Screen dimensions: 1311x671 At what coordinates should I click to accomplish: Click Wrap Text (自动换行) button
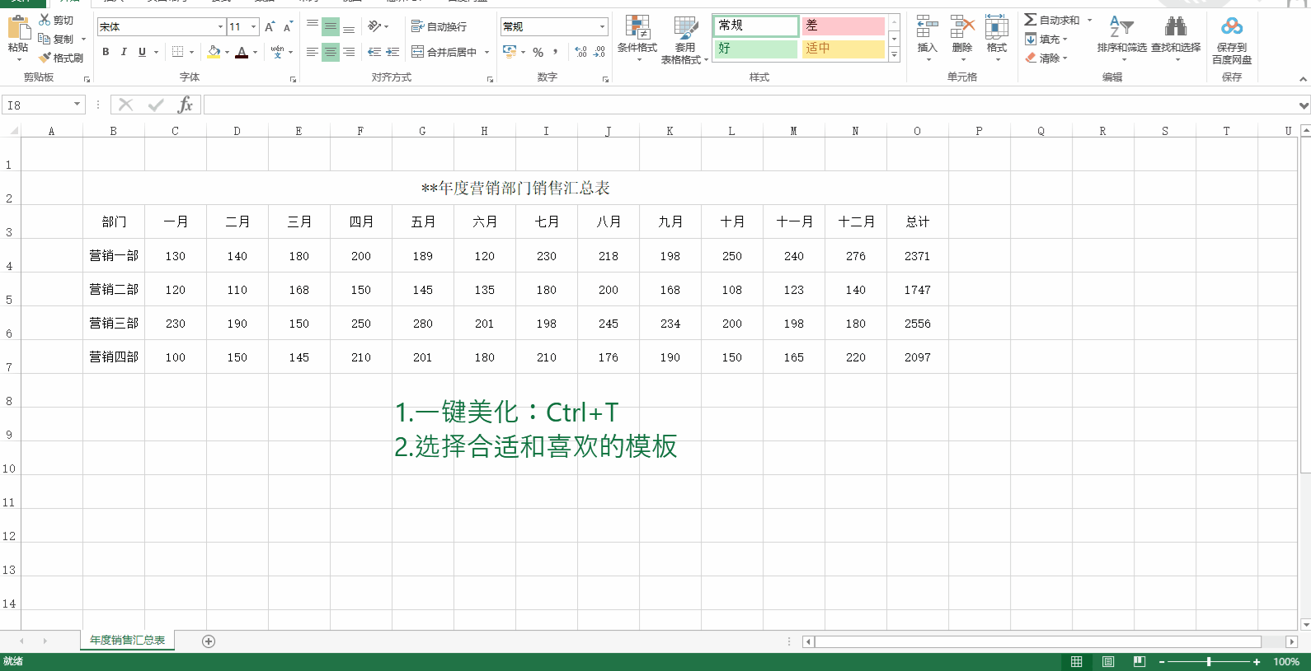(439, 27)
